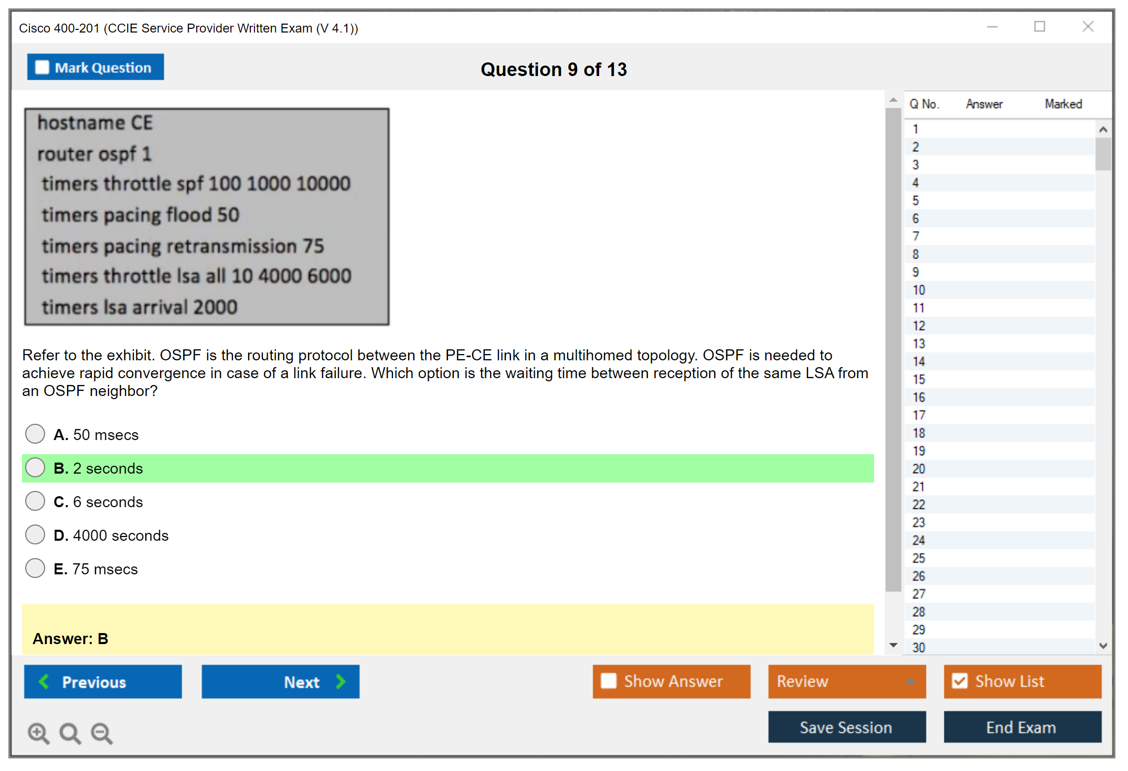
Task: Click the zoom in magnifier icon
Action: 38,733
